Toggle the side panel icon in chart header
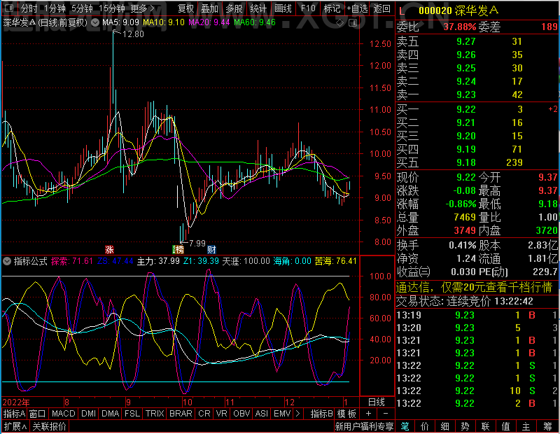 [353, 23]
